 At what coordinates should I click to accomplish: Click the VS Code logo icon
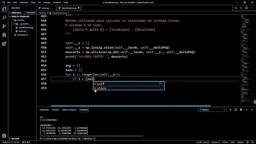(3, 2)
